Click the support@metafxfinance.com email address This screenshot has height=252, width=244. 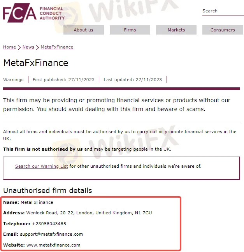[51, 234]
